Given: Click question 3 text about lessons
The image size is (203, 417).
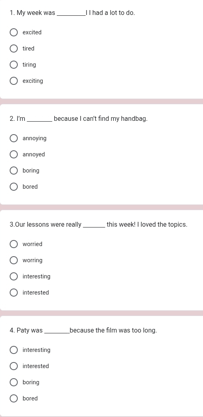Looking at the screenshot, I should [98, 225].
